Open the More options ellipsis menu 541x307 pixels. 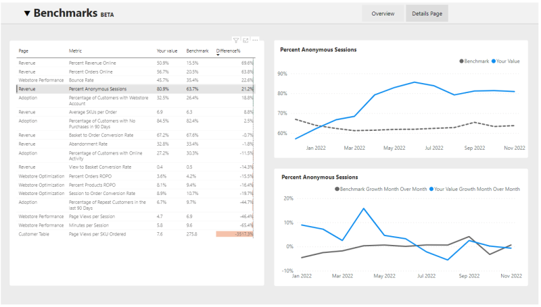(255, 40)
